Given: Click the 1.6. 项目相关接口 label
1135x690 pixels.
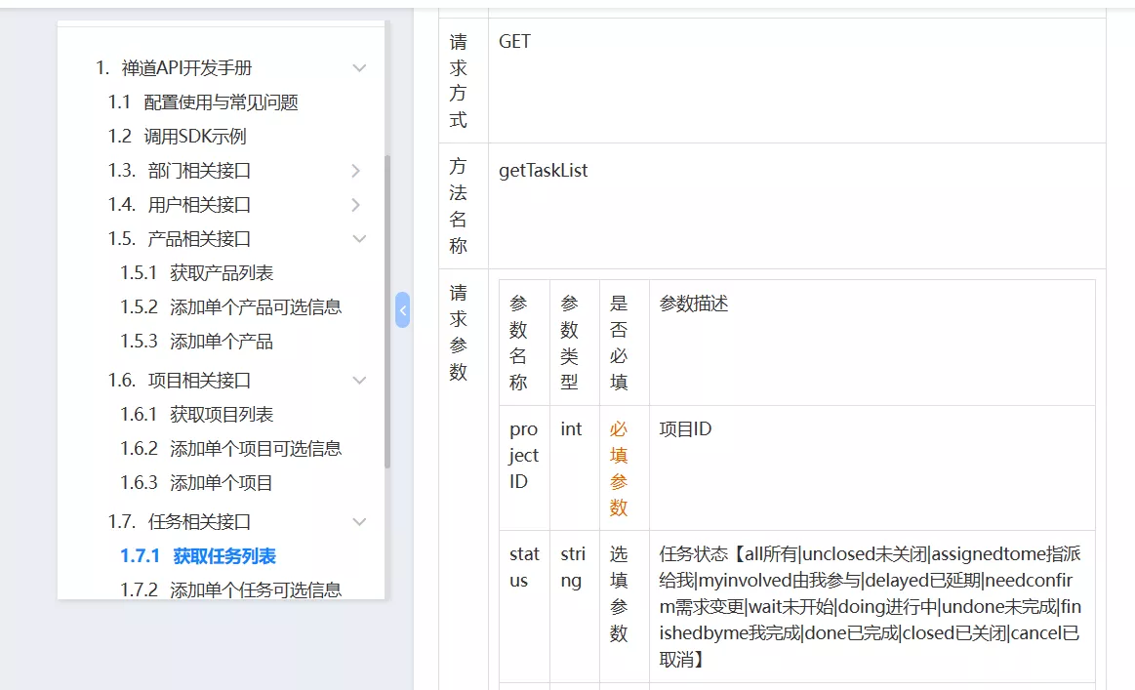Looking at the screenshot, I should coord(179,380).
